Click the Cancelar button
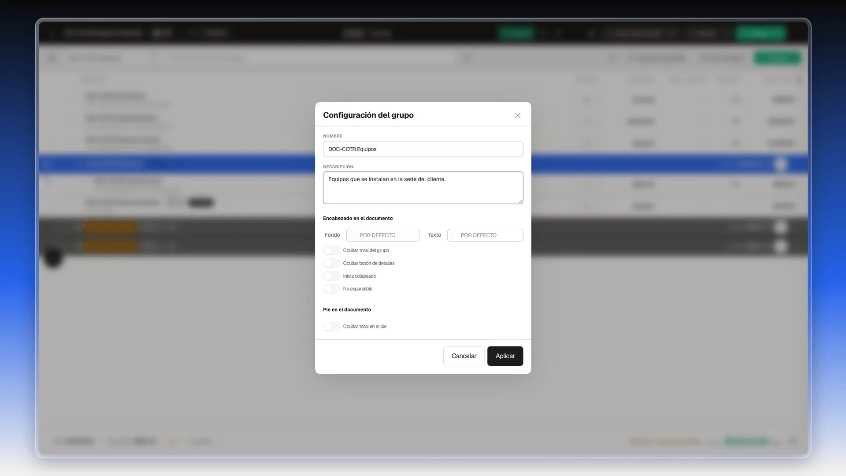This screenshot has width=846, height=476. [x=464, y=356]
